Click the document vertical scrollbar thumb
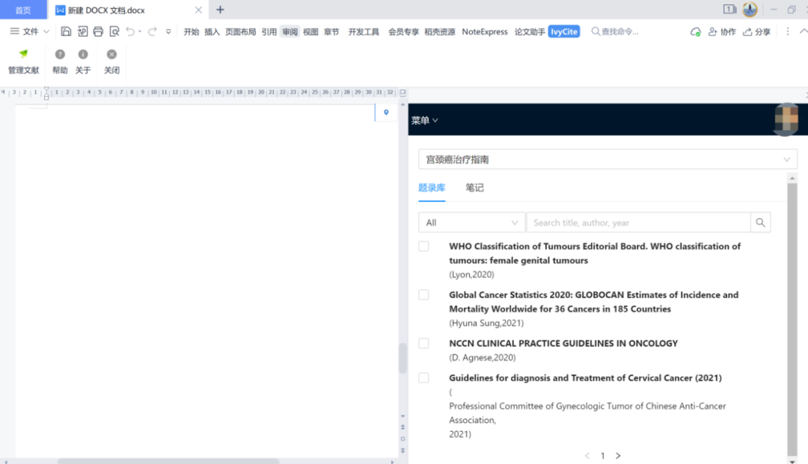808x464 pixels. click(403, 358)
